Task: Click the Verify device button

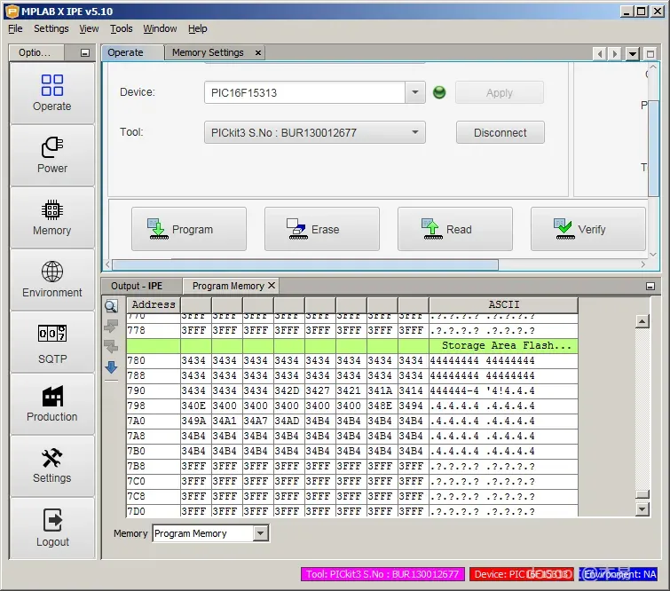Action: point(588,229)
